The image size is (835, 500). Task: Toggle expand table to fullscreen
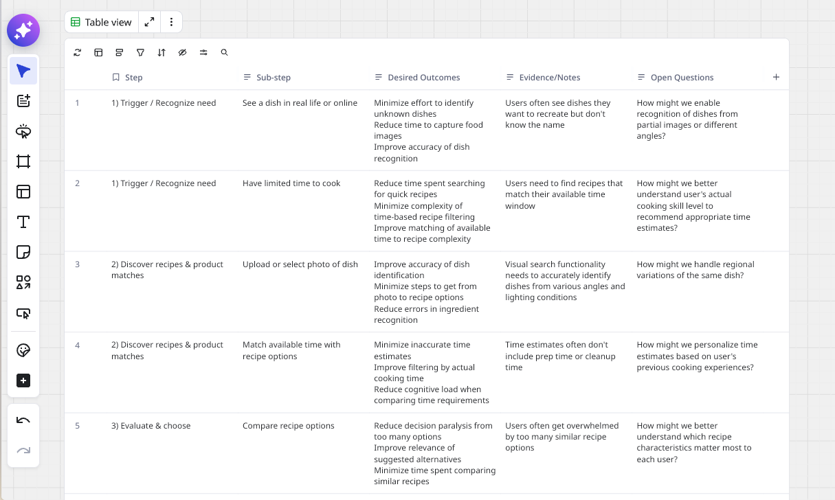[x=149, y=22]
